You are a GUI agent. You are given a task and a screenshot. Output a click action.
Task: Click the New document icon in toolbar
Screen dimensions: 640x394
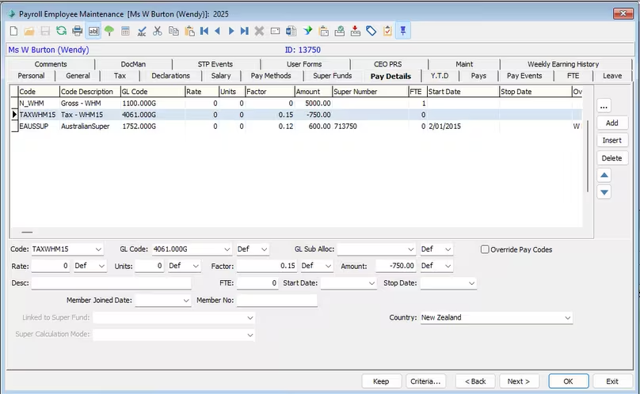(13, 31)
